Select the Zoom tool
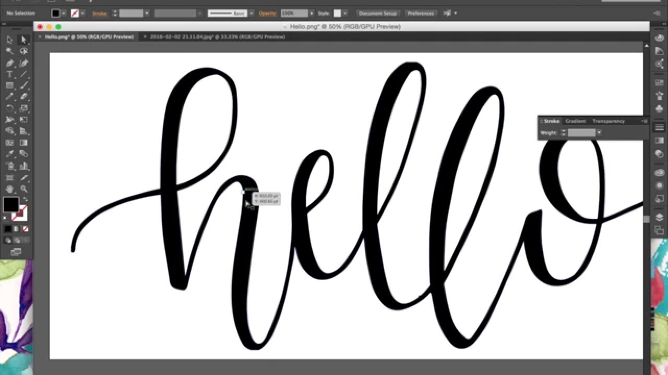Image resolution: width=668 pixels, height=375 pixels. coord(23,189)
